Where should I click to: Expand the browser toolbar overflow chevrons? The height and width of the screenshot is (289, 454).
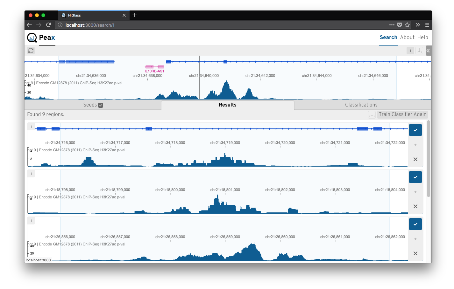[x=418, y=25]
